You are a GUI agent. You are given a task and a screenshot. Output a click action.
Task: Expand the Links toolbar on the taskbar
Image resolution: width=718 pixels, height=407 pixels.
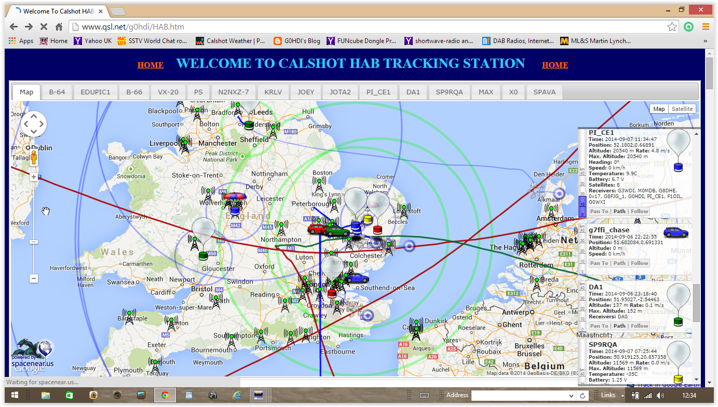tap(622, 395)
